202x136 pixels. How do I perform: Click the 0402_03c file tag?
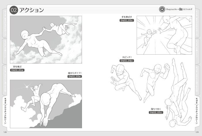point(126,20)
